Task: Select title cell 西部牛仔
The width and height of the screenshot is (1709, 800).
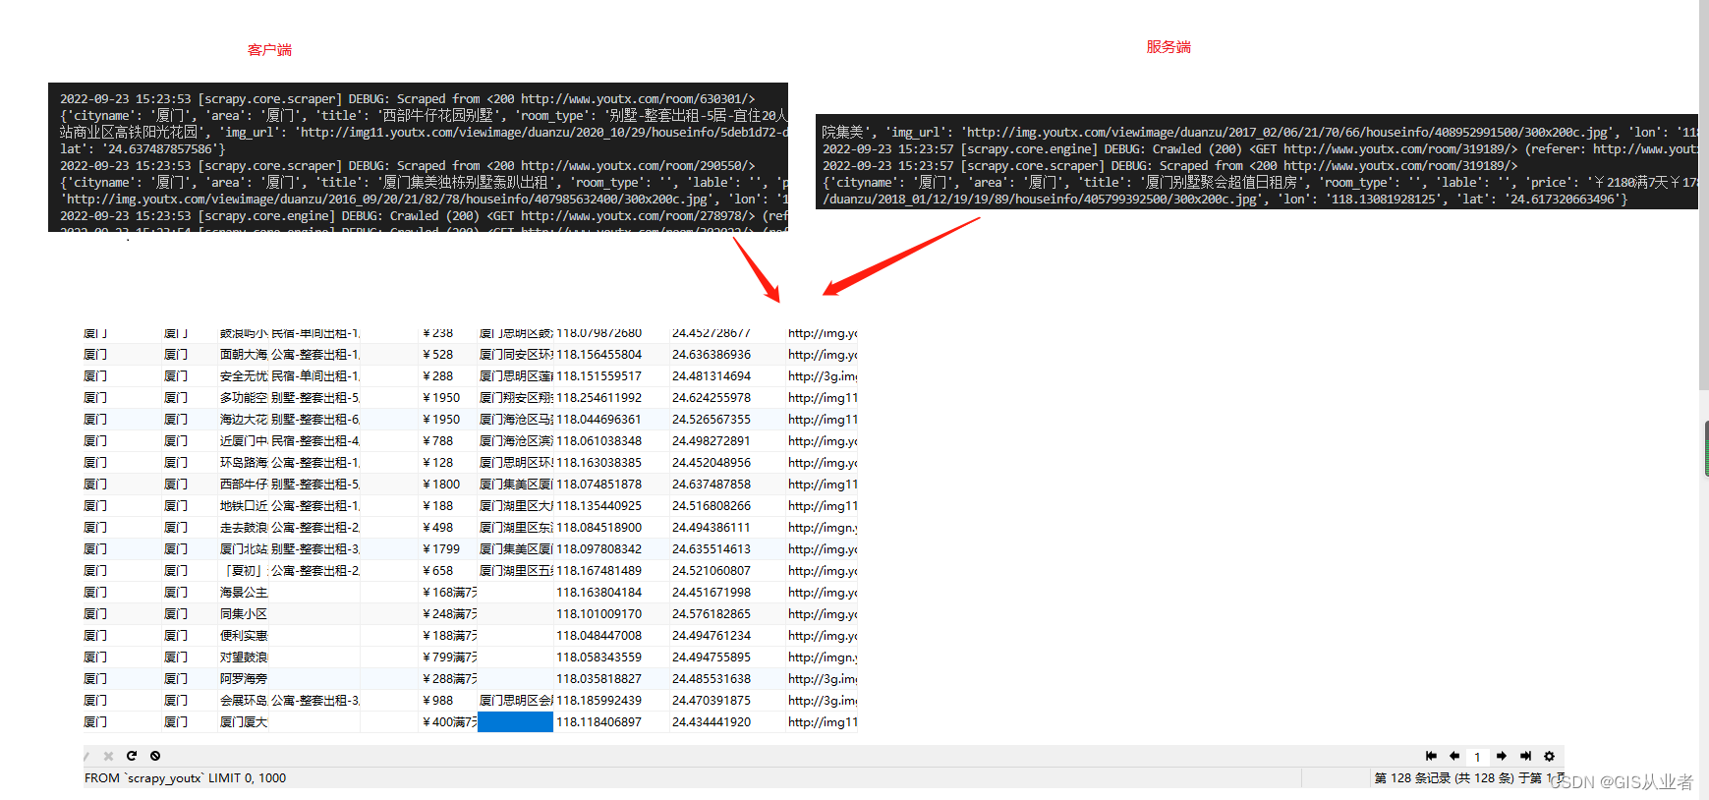Action: [x=244, y=485]
